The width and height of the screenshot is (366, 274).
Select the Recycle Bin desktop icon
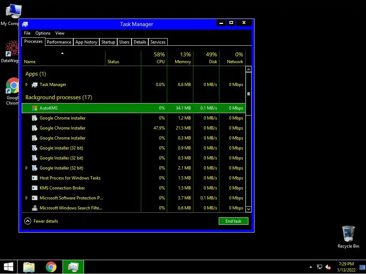click(x=348, y=237)
